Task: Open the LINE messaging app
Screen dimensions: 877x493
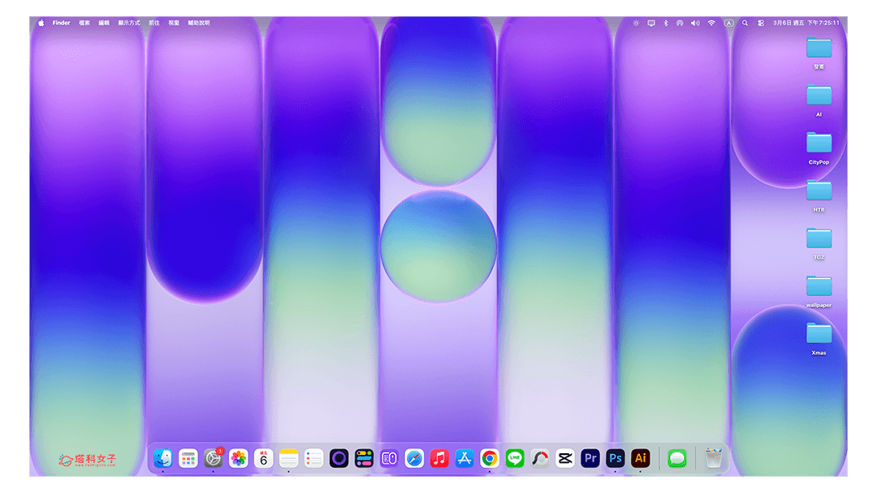Action: coord(514,458)
